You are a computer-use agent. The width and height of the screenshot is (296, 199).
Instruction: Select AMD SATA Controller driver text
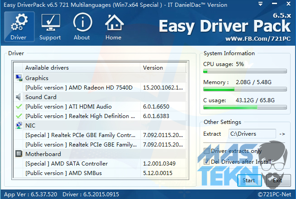(67, 164)
